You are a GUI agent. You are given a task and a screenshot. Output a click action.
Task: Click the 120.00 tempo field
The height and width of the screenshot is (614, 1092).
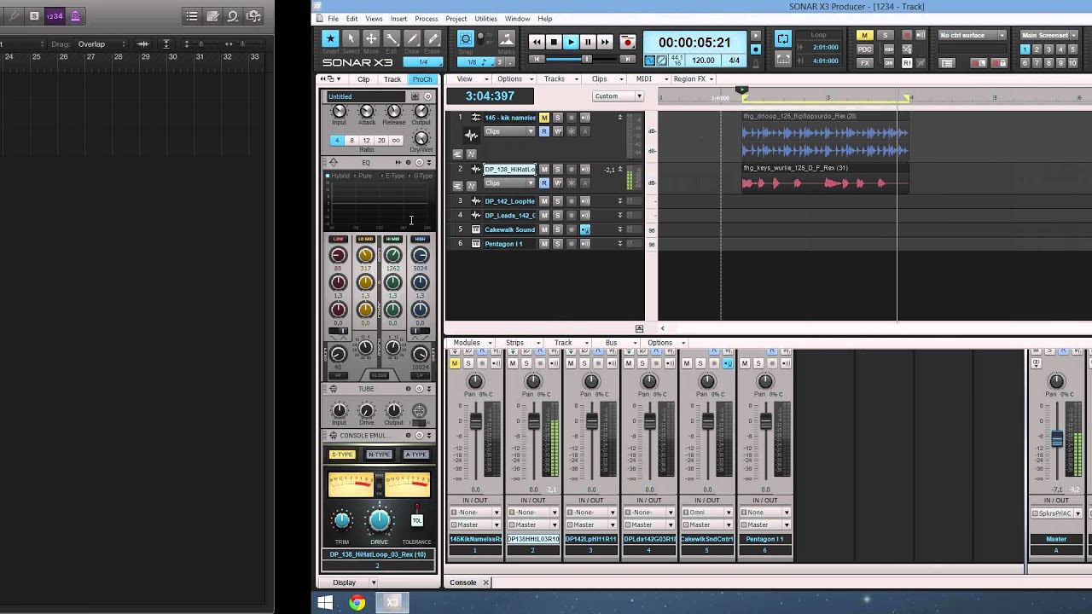click(703, 61)
